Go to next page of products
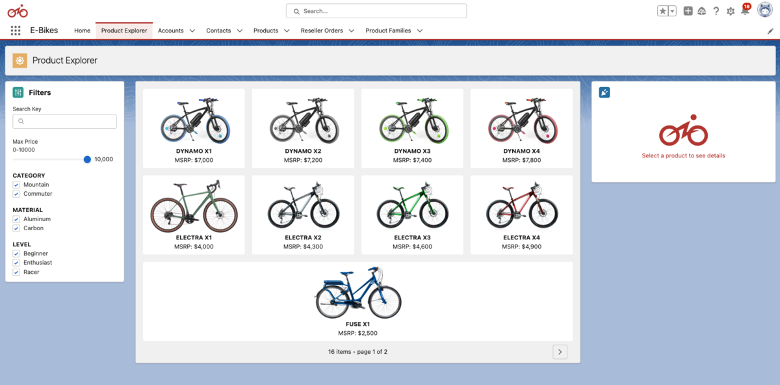This screenshot has width=780, height=385. tap(560, 352)
